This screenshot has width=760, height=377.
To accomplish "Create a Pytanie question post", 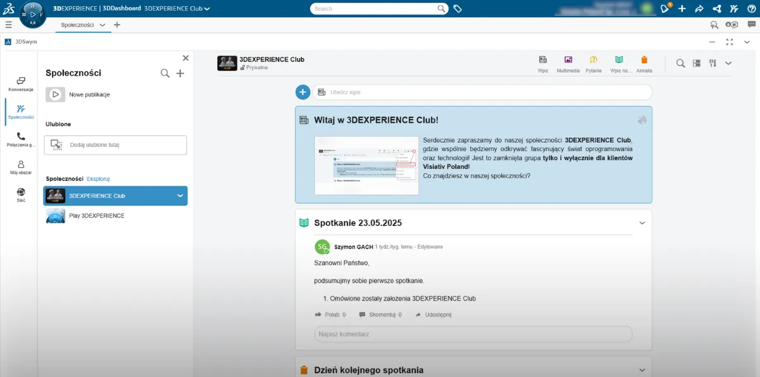I will [594, 64].
